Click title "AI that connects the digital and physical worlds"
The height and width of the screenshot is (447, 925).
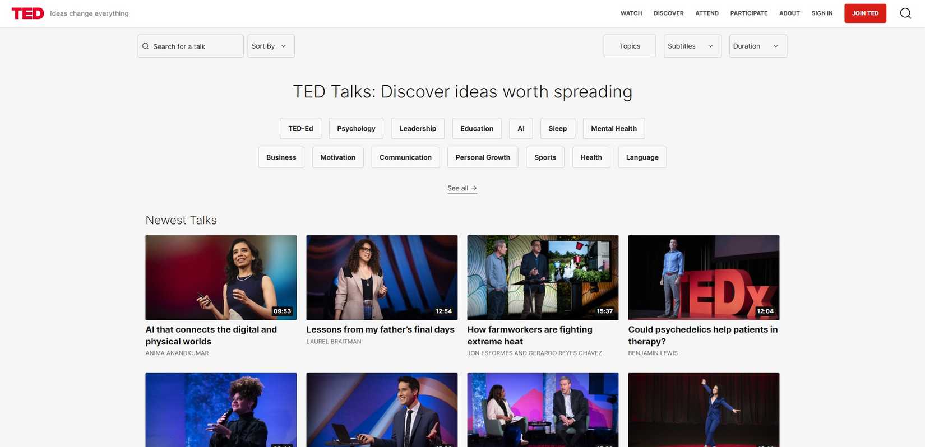[211, 336]
